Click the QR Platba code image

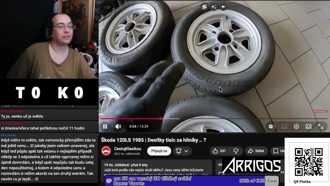coord(309,162)
